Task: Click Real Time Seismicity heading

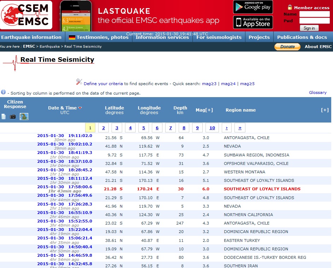Action: (57, 59)
